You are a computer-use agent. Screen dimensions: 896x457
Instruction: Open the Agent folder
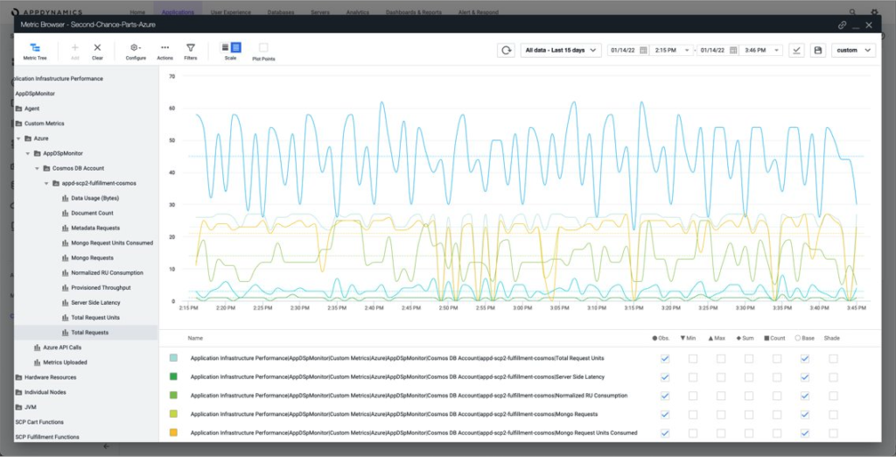click(x=27, y=108)
